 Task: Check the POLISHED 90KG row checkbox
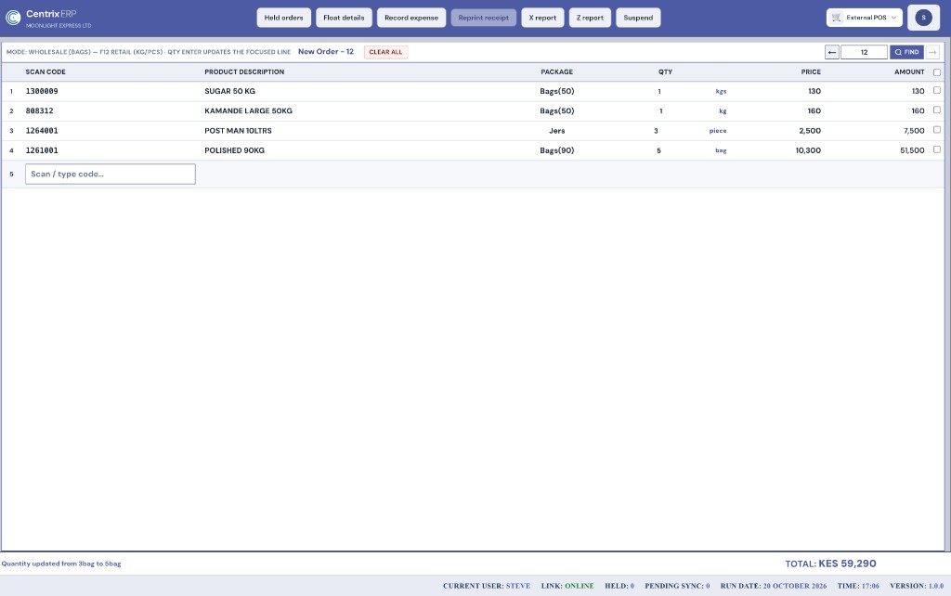click(x=937, y=149)
